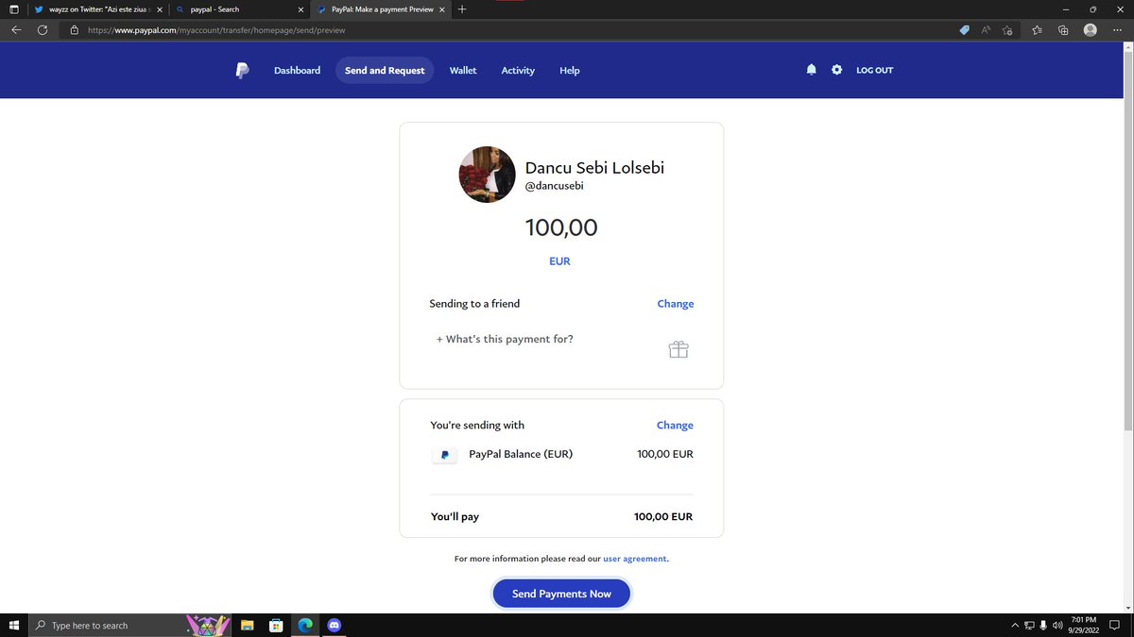This screenshot has width=1134, height=637.
Task: Click the site lock icon in address bar
Action: (74, 30)
